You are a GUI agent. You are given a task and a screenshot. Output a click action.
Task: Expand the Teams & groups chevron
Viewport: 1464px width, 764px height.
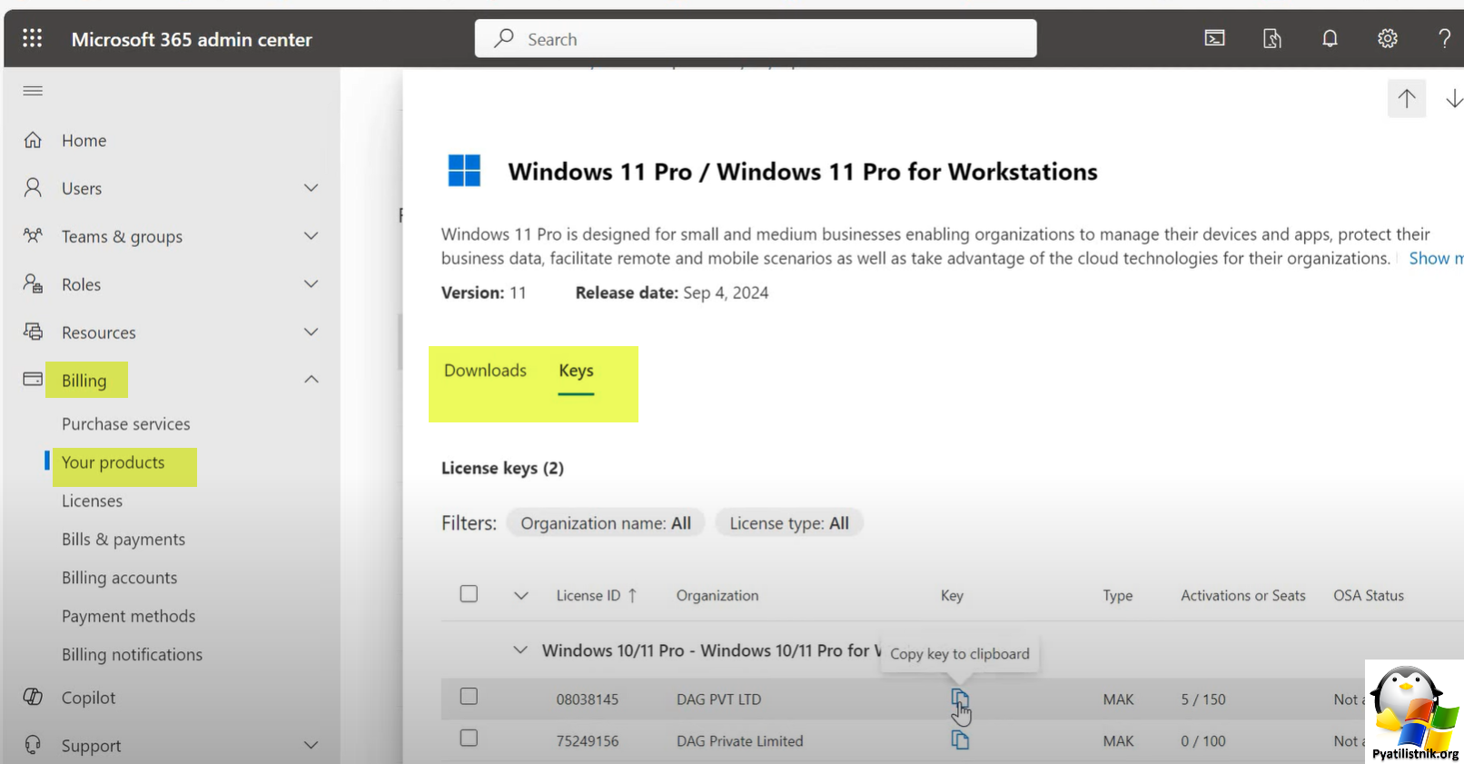point(311,236)
